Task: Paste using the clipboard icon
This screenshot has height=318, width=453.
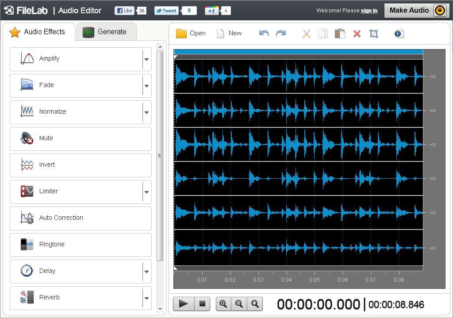Action: tap(340, 34)
